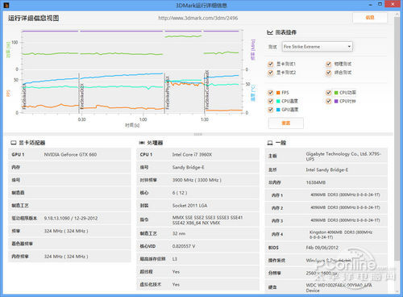Toggle the FPS series checkbox

point(271,93)
